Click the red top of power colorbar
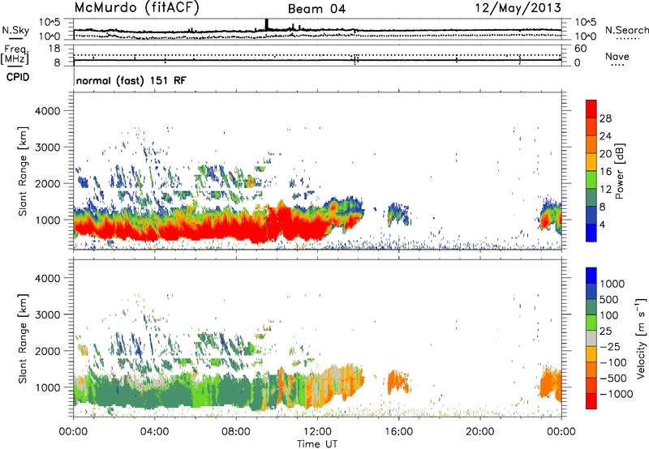The width and height of the screenshot is (649, 449). 591,109
